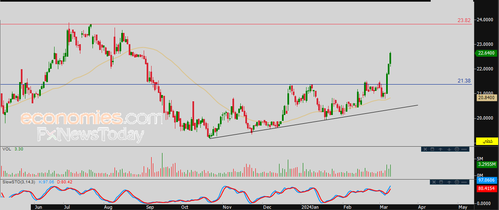
Task: Click the Jun label on time axis
Action: coord(38,207)
